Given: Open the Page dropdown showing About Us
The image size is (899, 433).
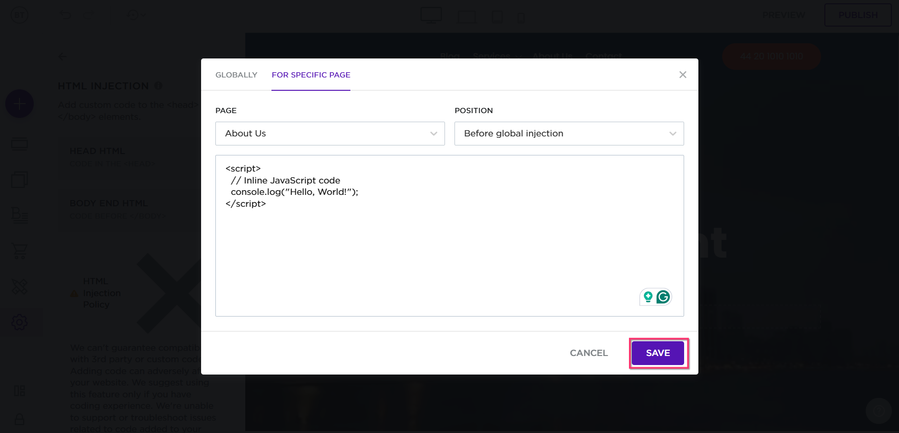Looking at the screenshot, I should click(330, 134).
